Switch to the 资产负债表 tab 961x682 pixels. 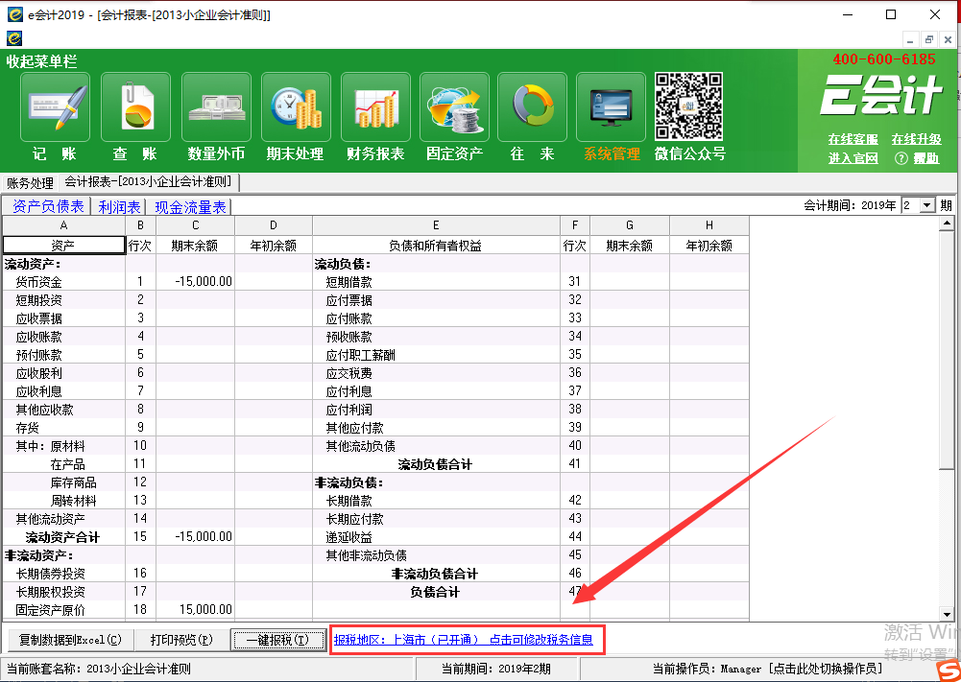click(x=48, y=206)
